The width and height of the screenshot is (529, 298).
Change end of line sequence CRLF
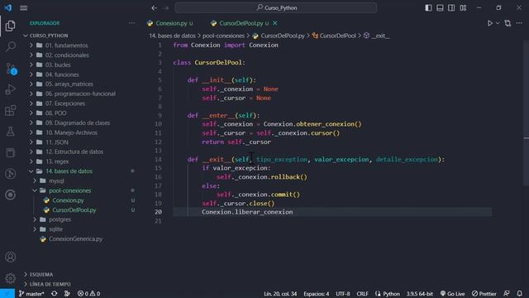[x=362, y=294]
